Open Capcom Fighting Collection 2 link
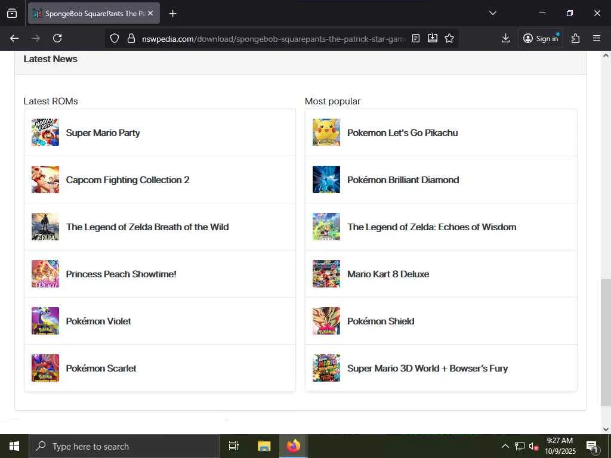The image size is (611, 458). pyautogui.click(x=128, y=180)
